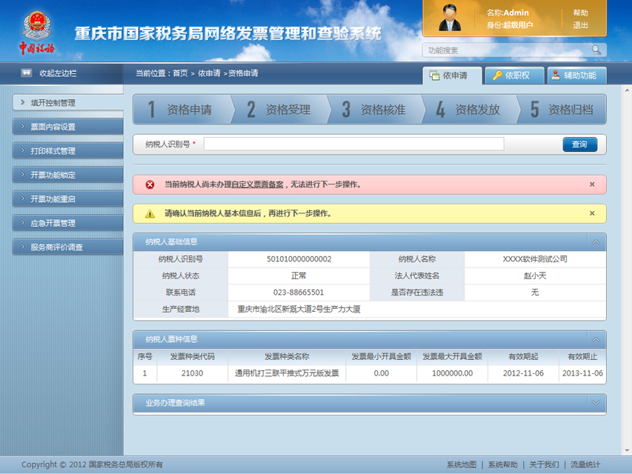Click the collapse left sidebar arrow icon
The height and width of the screenshot is (474, 632).
point(26,73)
